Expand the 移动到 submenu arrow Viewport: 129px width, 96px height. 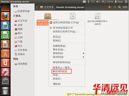coord(84,57)
